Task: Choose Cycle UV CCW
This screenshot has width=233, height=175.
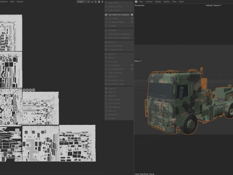Action: click(119, 100)
